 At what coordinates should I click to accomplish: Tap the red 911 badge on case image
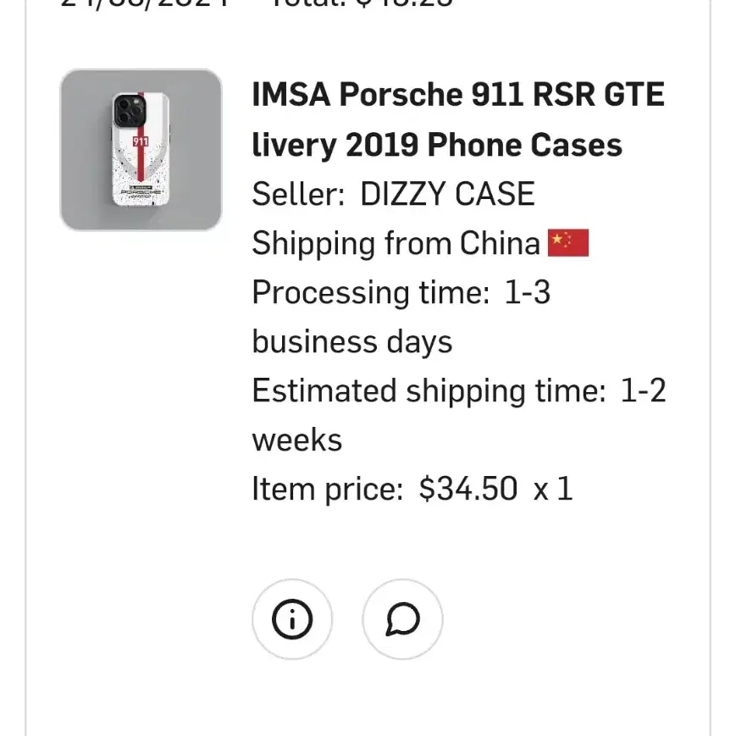pos(141,141)
